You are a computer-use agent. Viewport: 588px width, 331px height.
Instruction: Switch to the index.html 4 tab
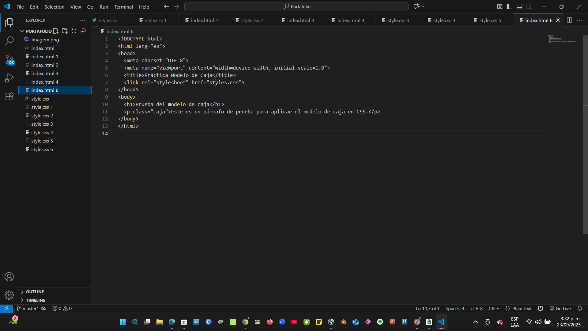(x=350, y=20)
